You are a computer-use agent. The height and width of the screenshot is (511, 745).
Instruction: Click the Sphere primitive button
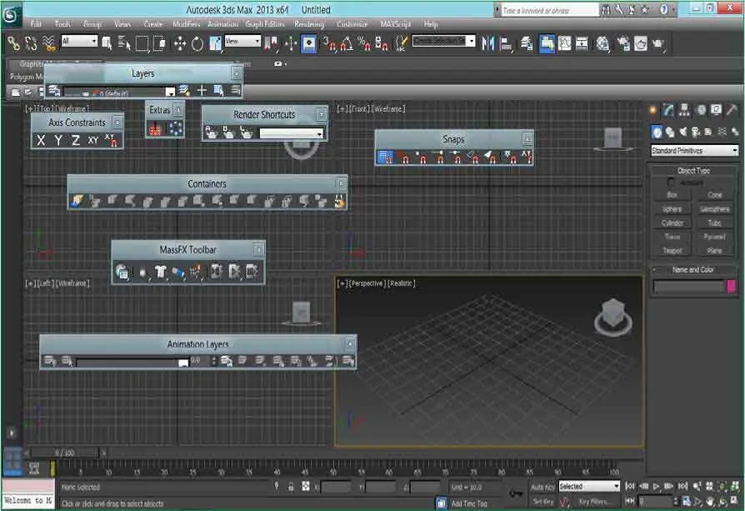(x=672, y=209)
